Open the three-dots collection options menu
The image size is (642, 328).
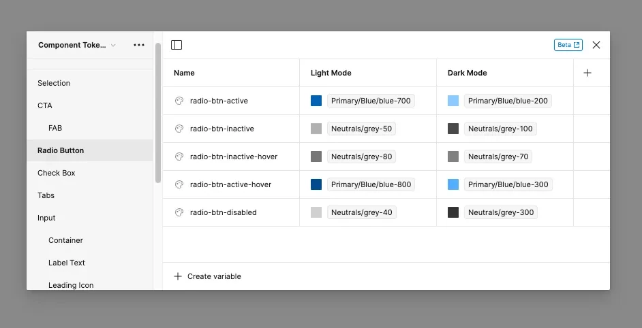pos(139,45)
